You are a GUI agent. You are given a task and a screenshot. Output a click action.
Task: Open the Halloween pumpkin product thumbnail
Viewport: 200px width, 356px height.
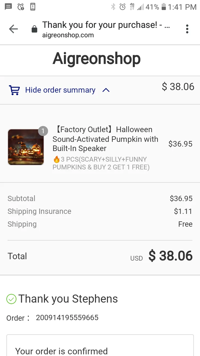click(x=26, y=147)
